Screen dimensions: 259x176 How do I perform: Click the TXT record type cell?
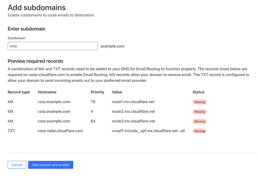tap(11, 131)
